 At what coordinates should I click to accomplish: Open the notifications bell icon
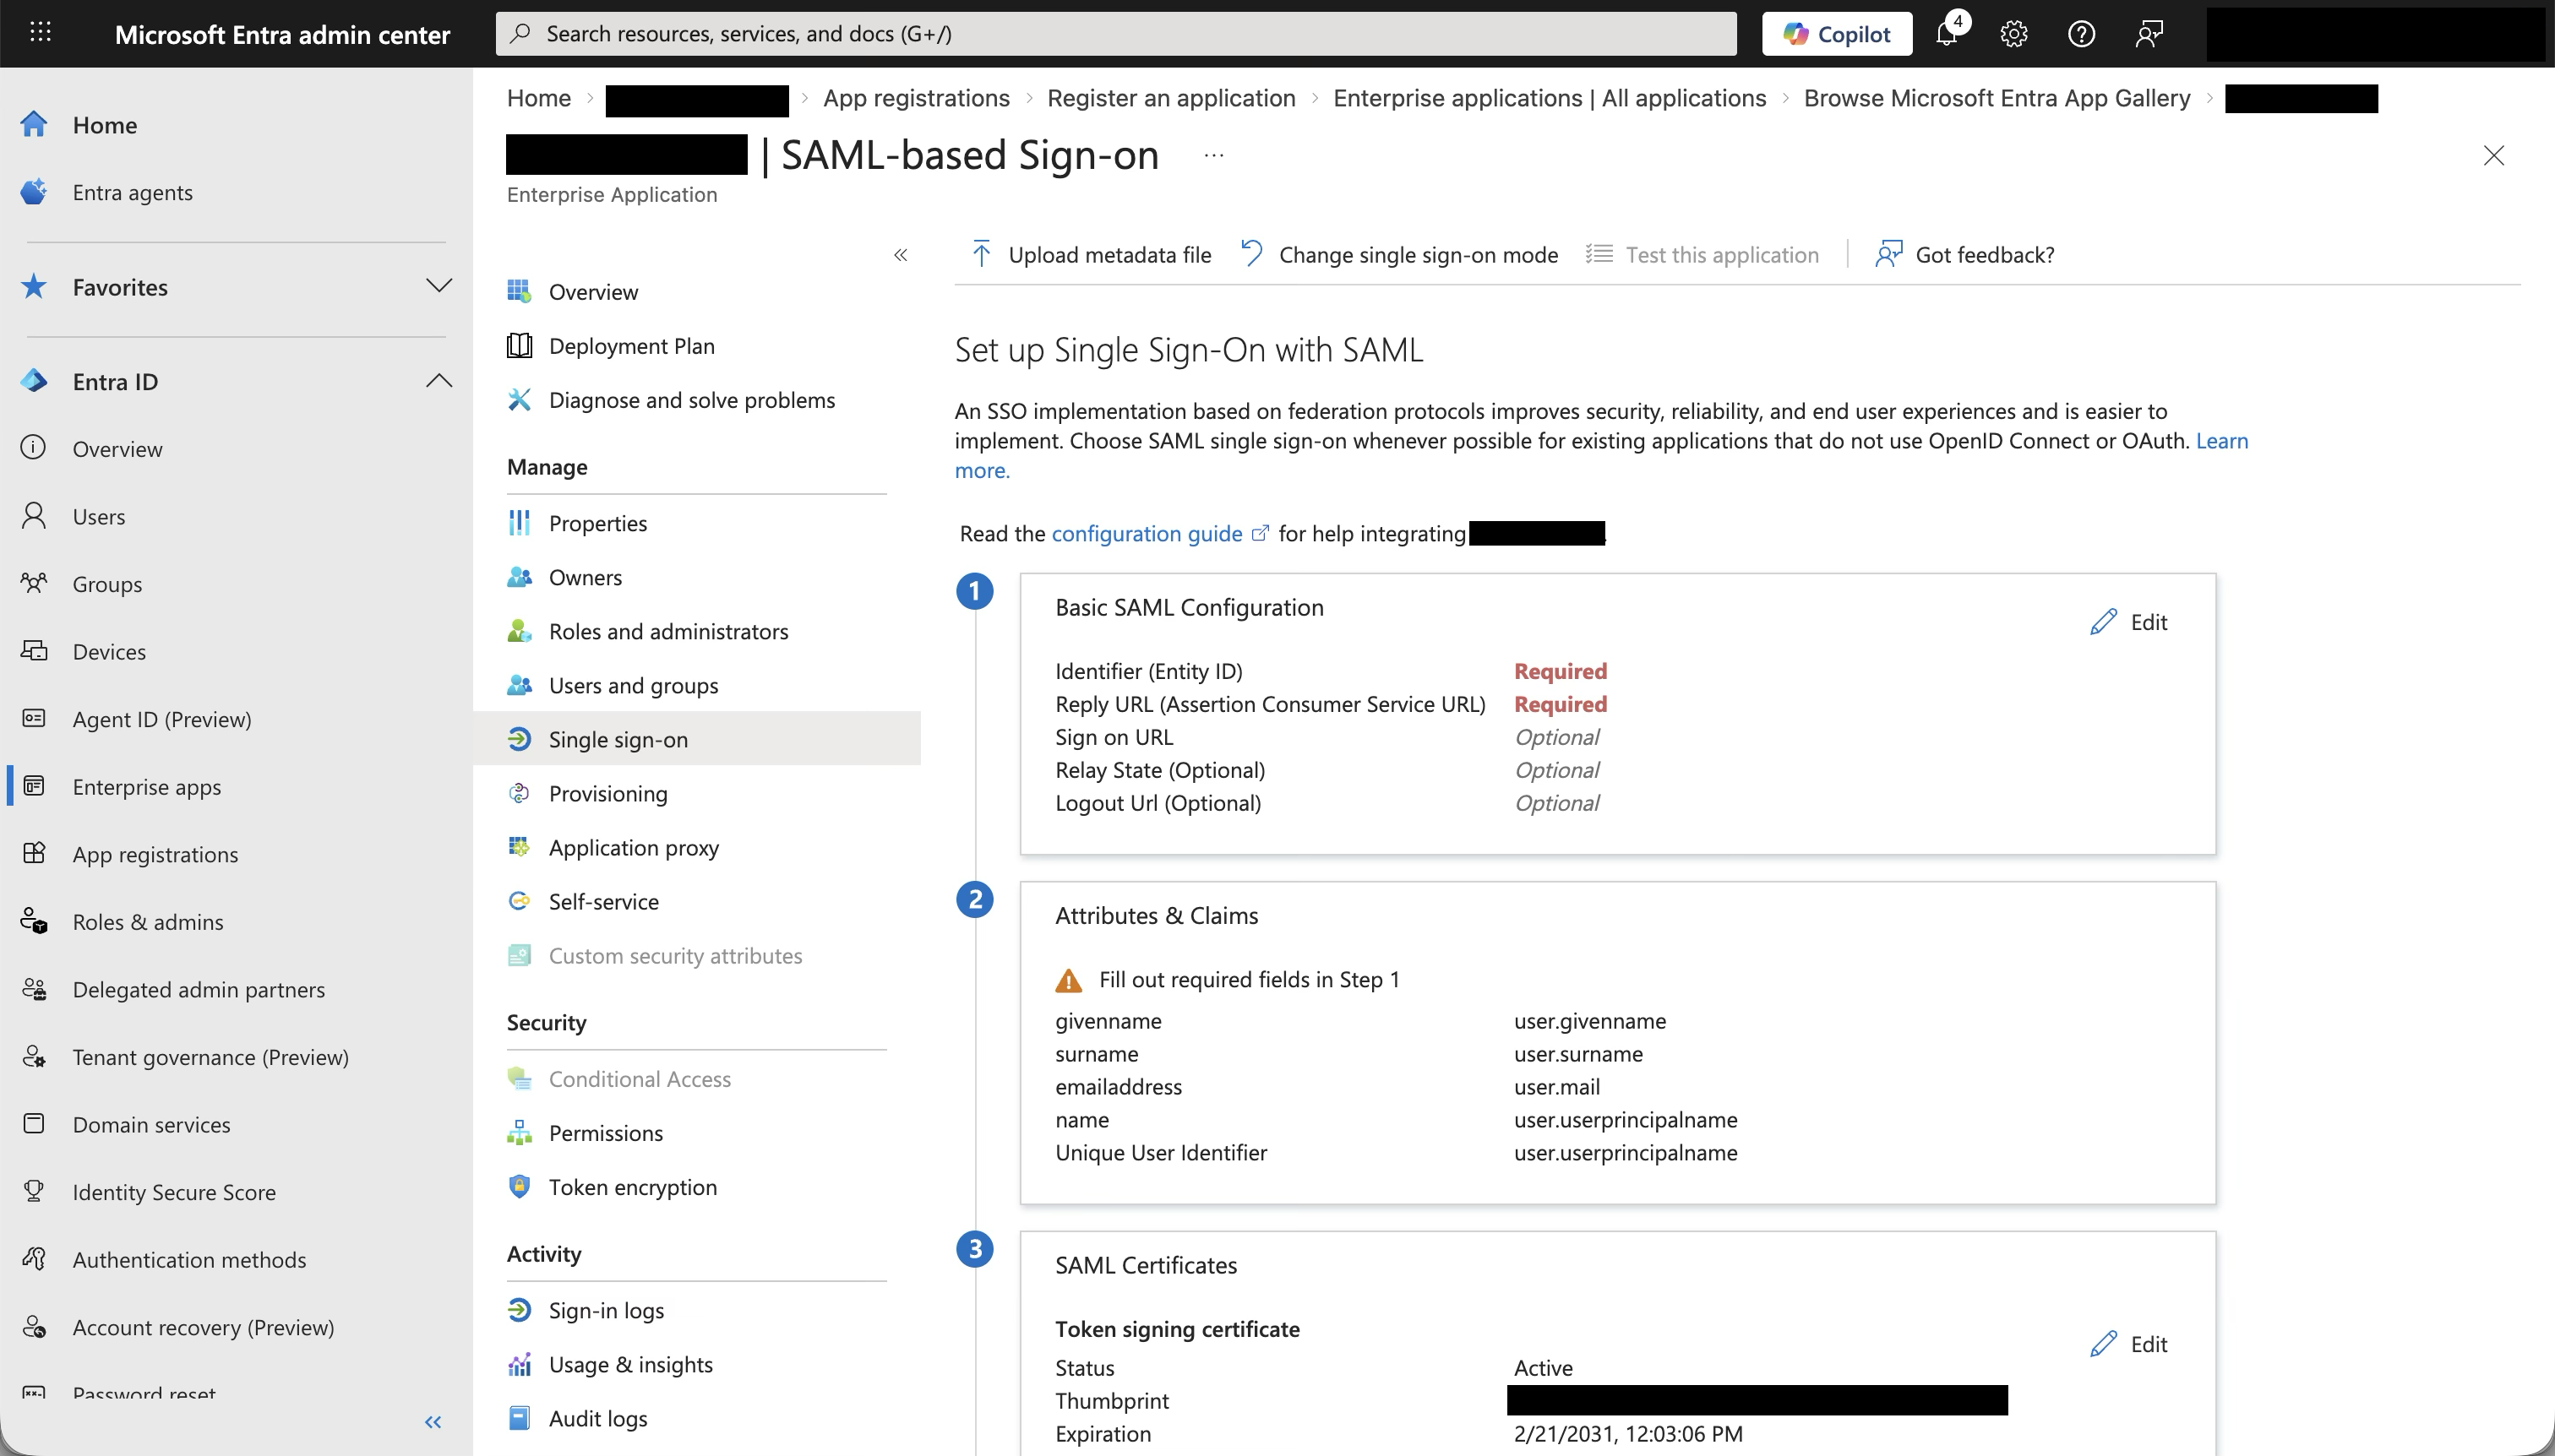[1947, 33]
